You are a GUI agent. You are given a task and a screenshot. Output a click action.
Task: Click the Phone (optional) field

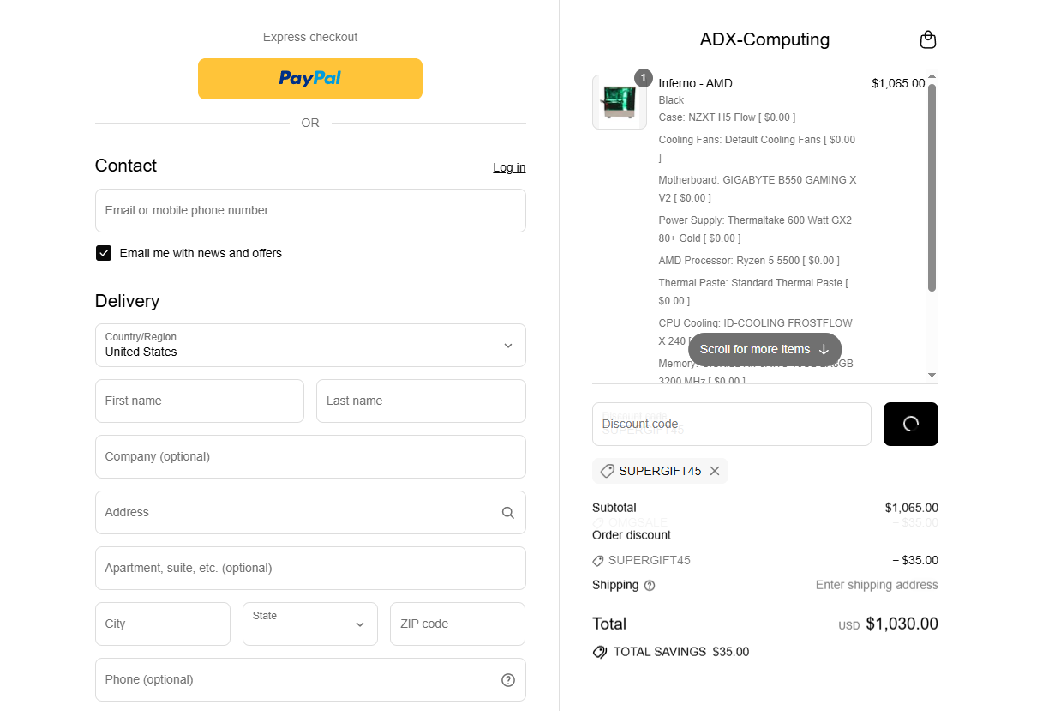pyautogui.click(x=310, y=679)
